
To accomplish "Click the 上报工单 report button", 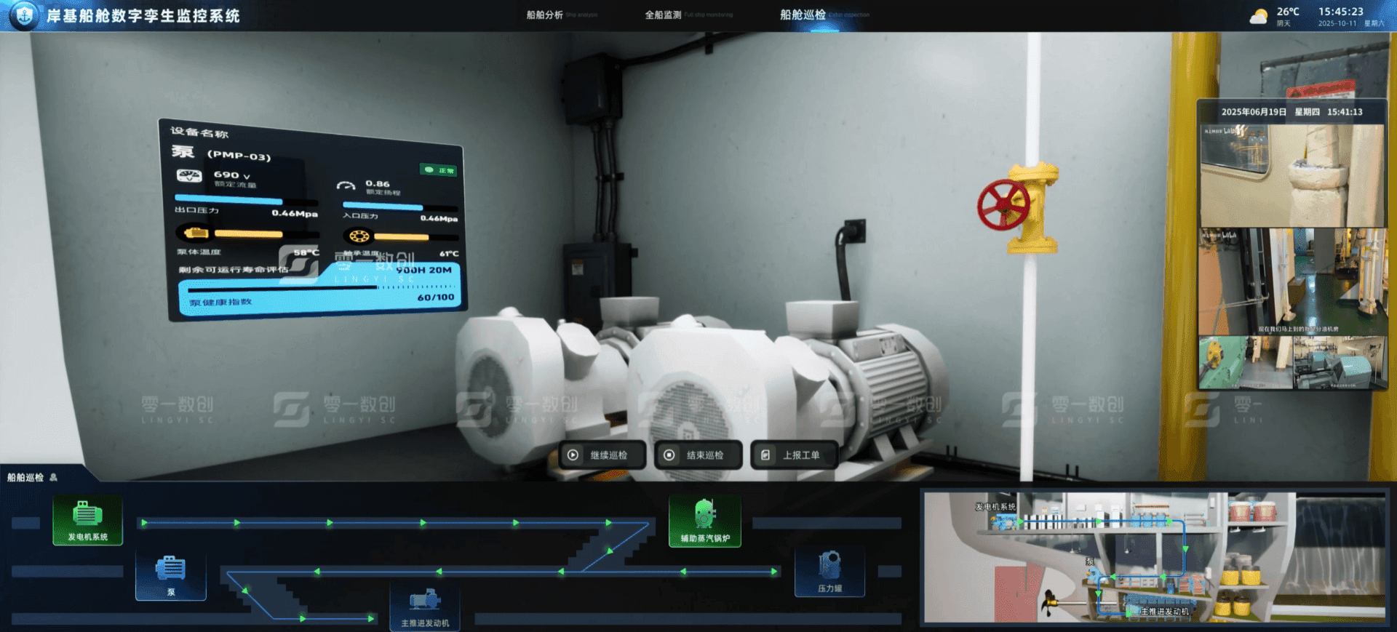I will (794, 455).
